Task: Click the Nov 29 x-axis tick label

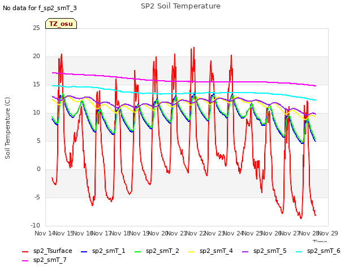Action: (328, 233)
